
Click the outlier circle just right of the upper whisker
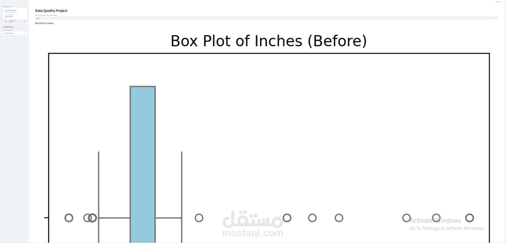click(x=199, y=218)
